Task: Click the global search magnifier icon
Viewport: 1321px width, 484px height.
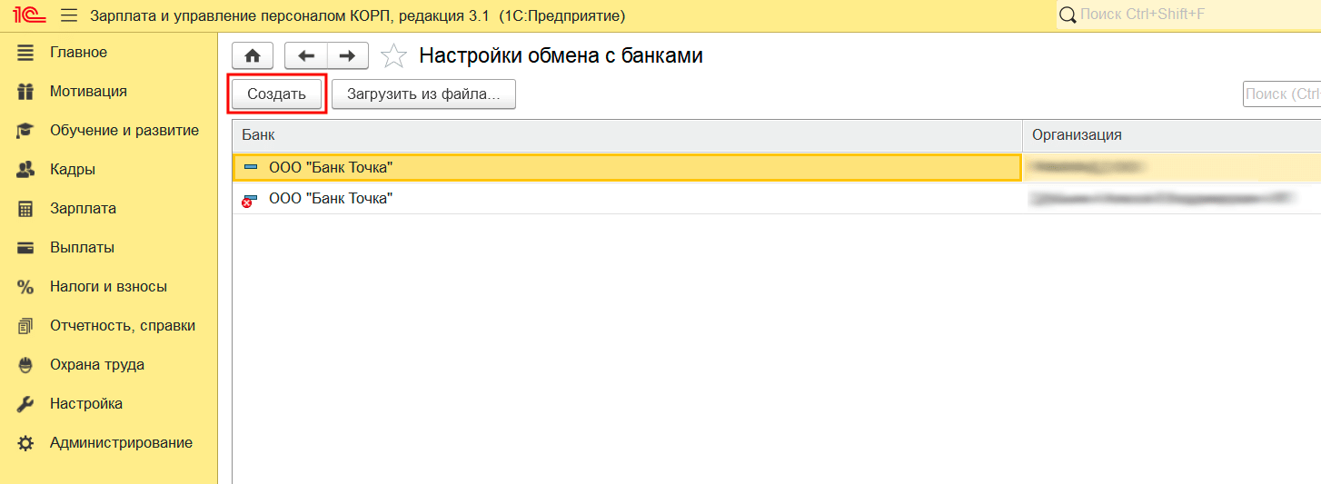Action: pyautogui.click(x=1068, y=15)
